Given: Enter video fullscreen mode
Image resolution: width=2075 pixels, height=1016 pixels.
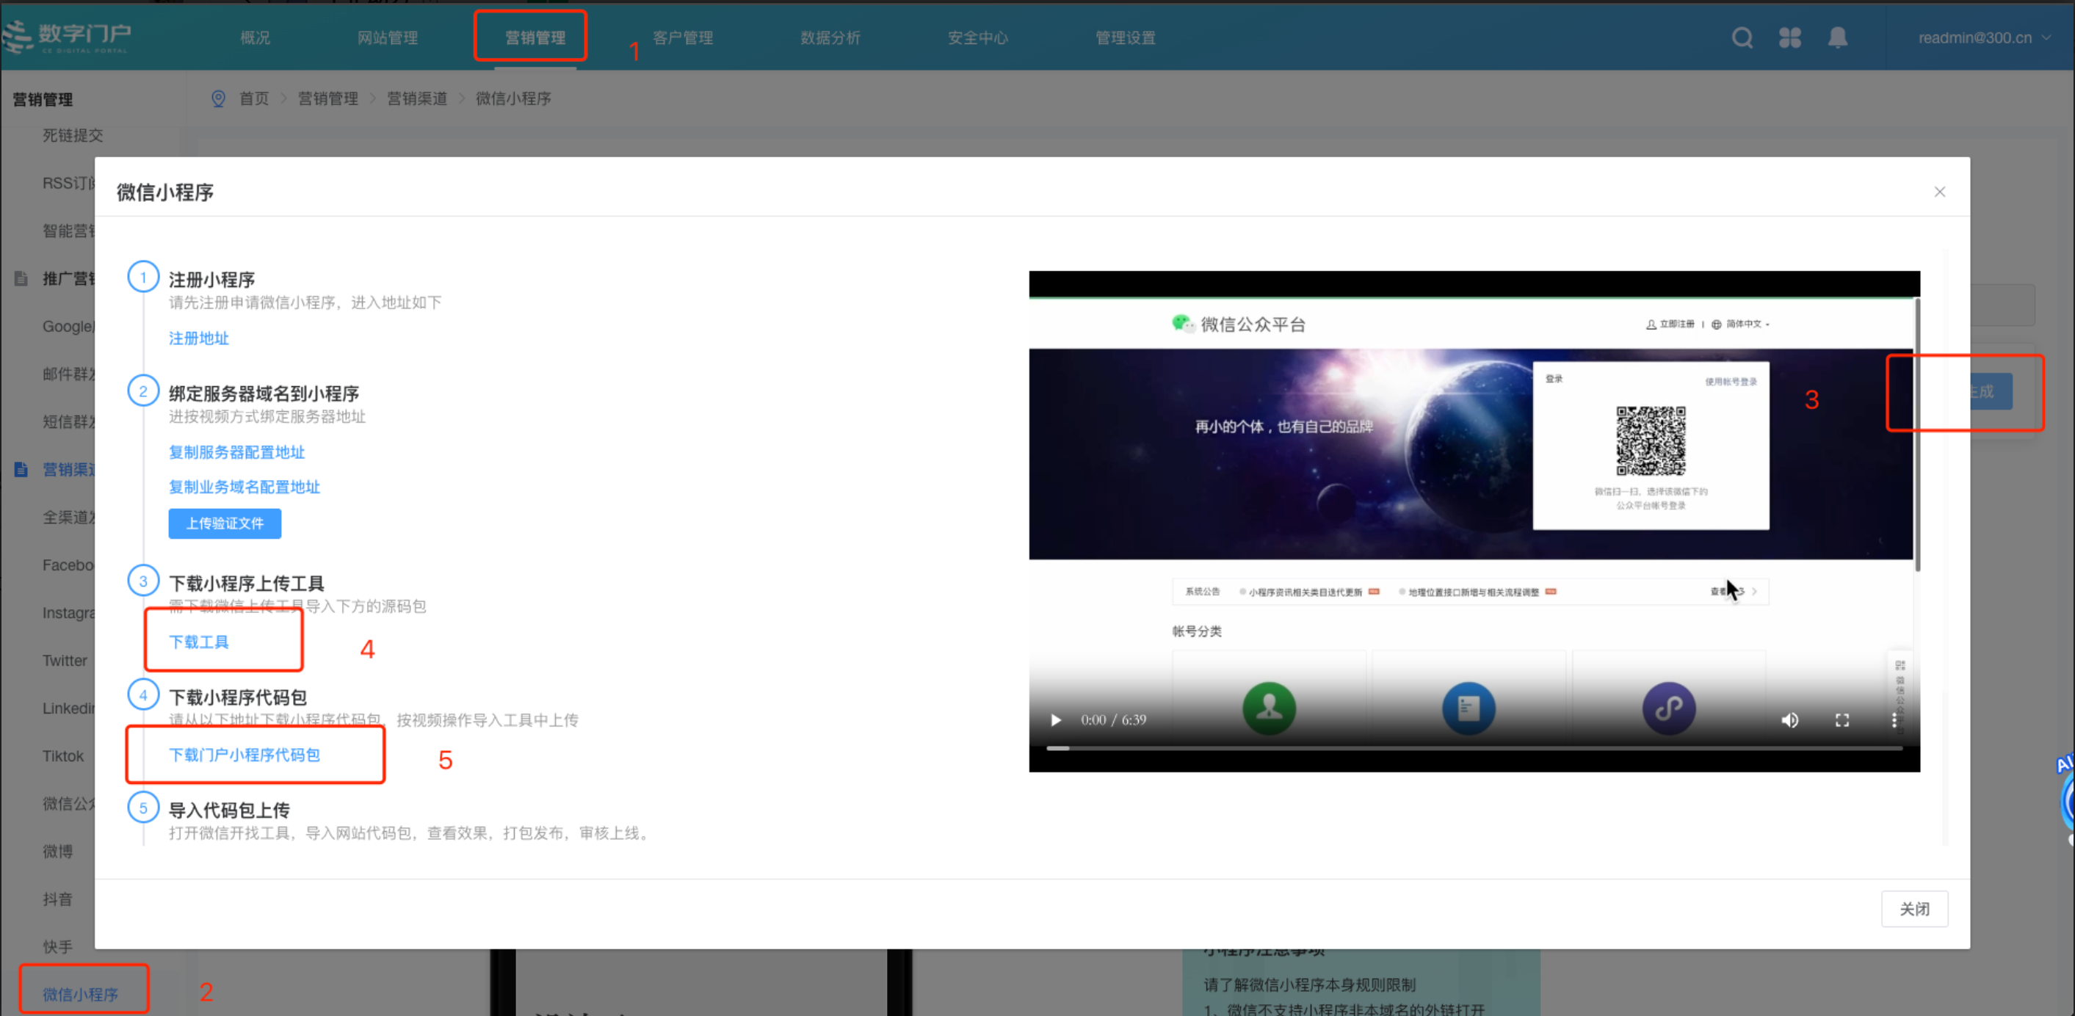Looking at the screenshot, I should tap(1842, 719).
